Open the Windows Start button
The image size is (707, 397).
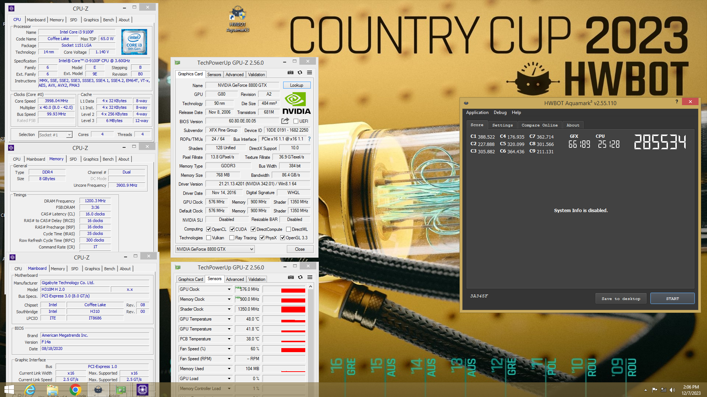[x=9, y=390]
